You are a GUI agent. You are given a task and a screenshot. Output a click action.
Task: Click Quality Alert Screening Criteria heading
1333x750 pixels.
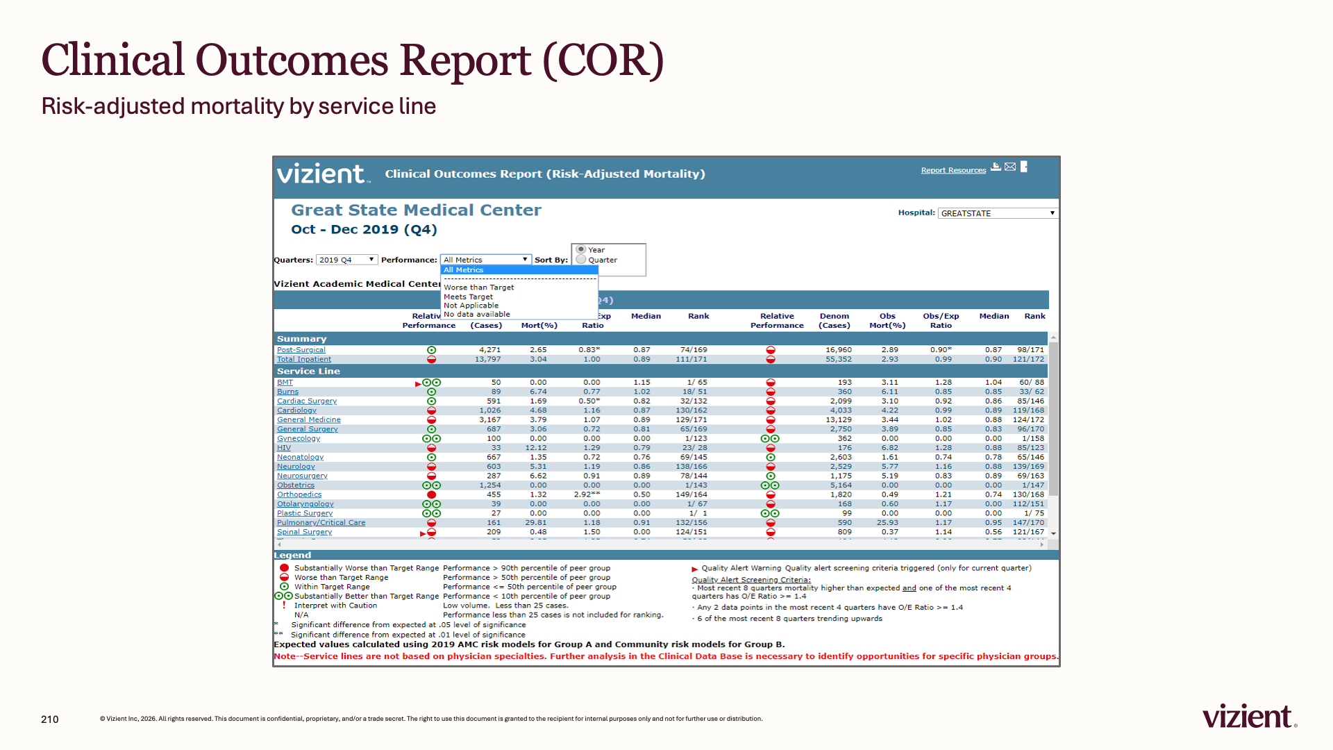[x=751, y=580]
